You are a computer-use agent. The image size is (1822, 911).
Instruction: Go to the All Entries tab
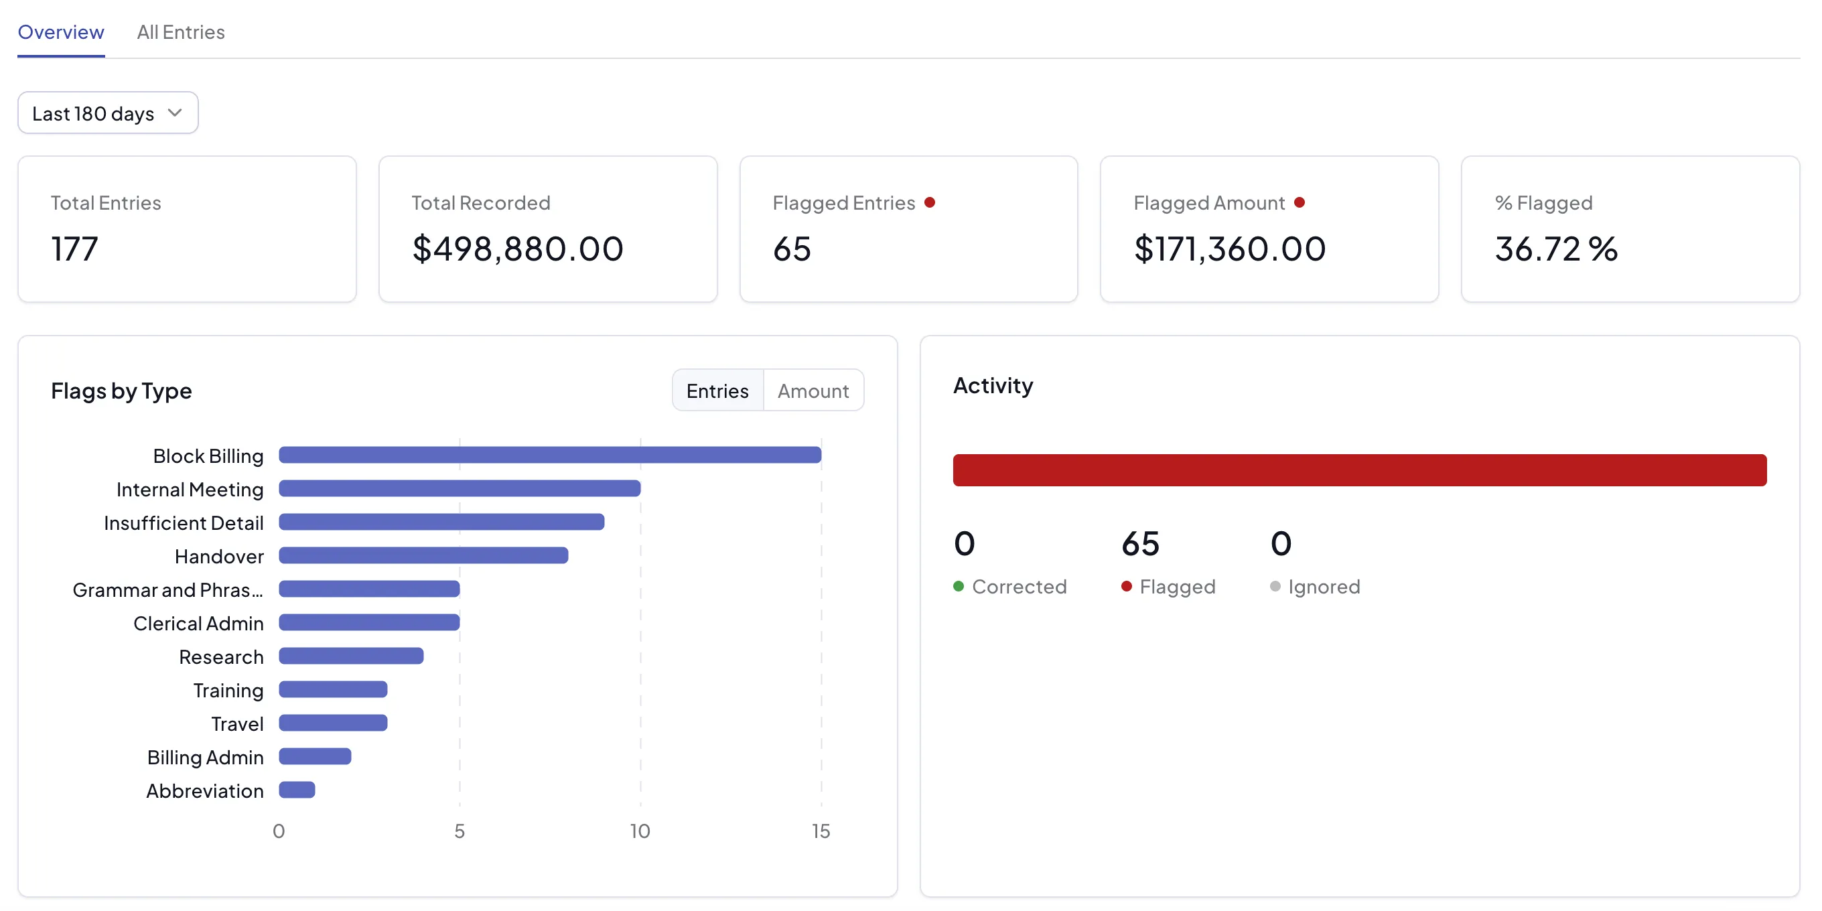(180, 32)
